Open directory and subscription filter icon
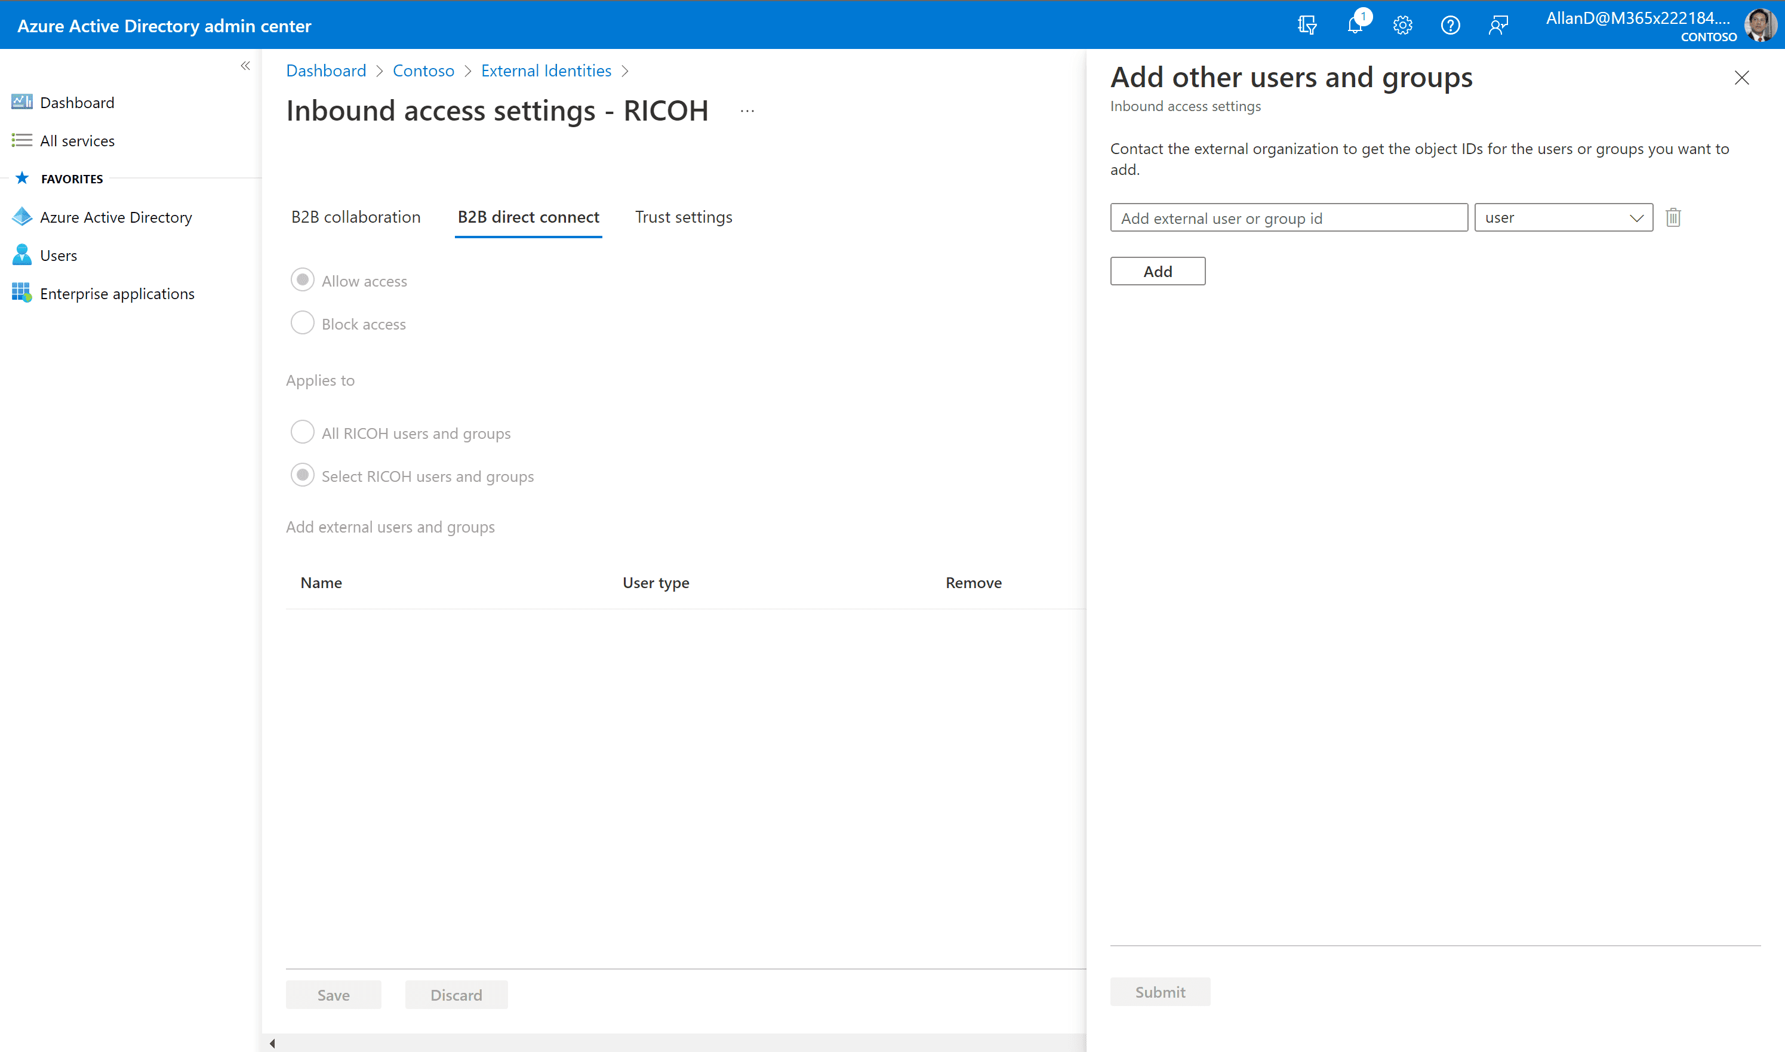Screen dimensions: 1785x1052 tap(1307, 26)
